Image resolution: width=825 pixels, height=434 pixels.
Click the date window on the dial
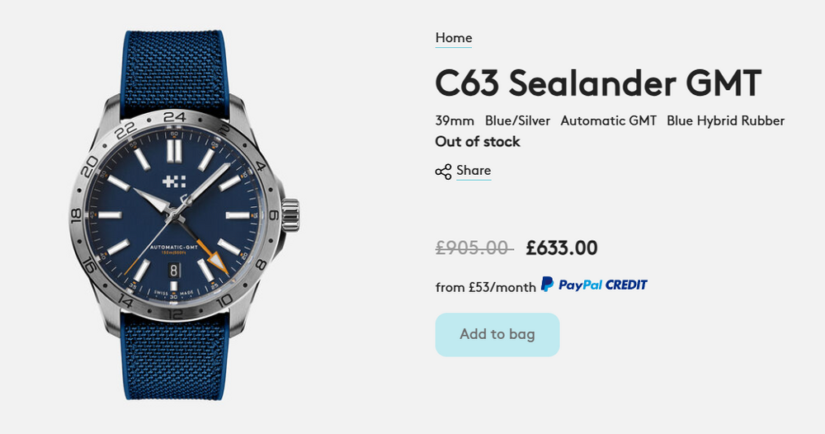[x=174, y=271]
